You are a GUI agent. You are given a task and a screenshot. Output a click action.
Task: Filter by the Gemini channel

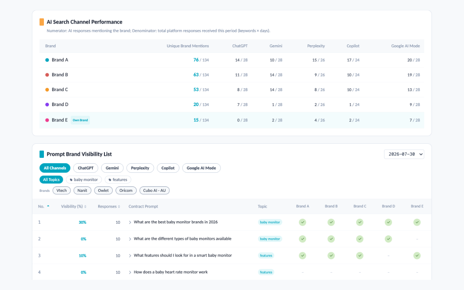(x=112, y=168)
